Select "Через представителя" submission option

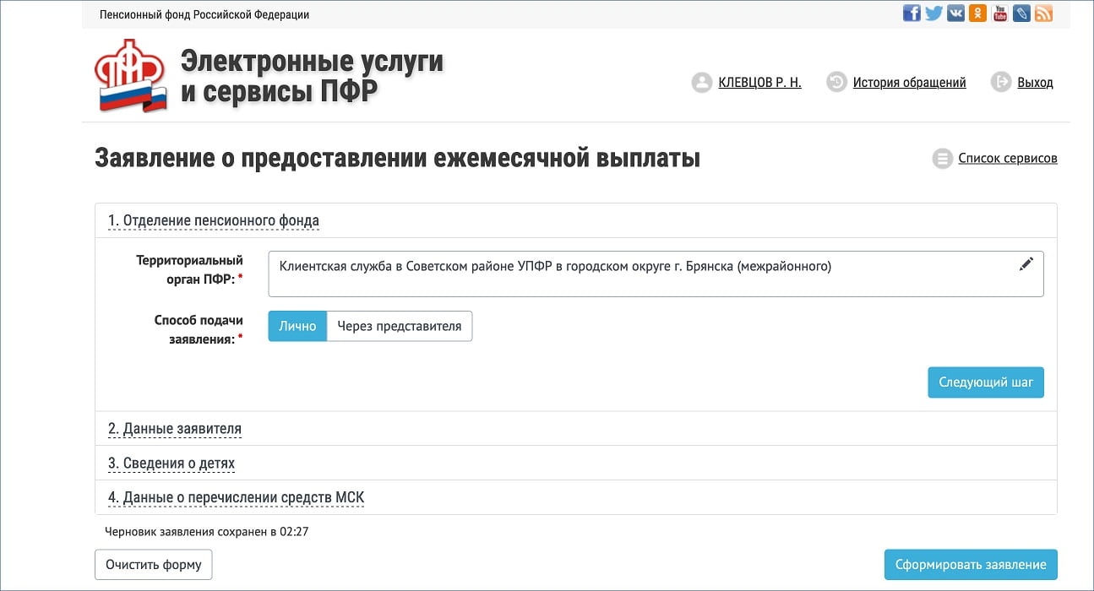399,327
